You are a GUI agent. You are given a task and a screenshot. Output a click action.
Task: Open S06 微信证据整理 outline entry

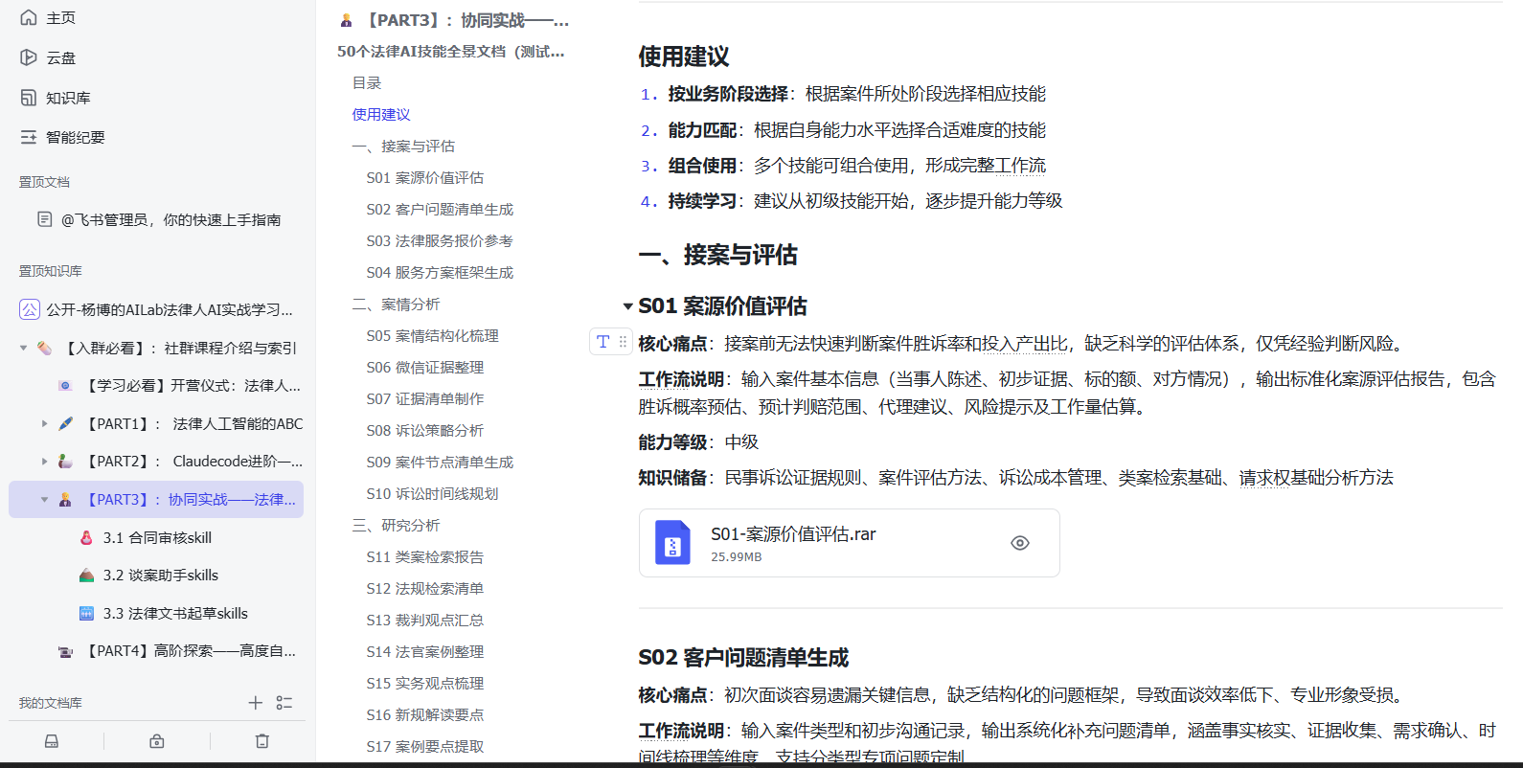click(424, 367)
